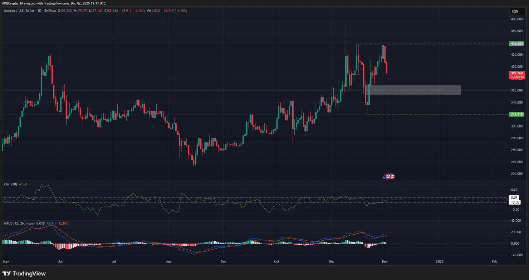This screenshot has height=280, width=529.
Task: Open the USD currency selector
Action: (515, 11)
